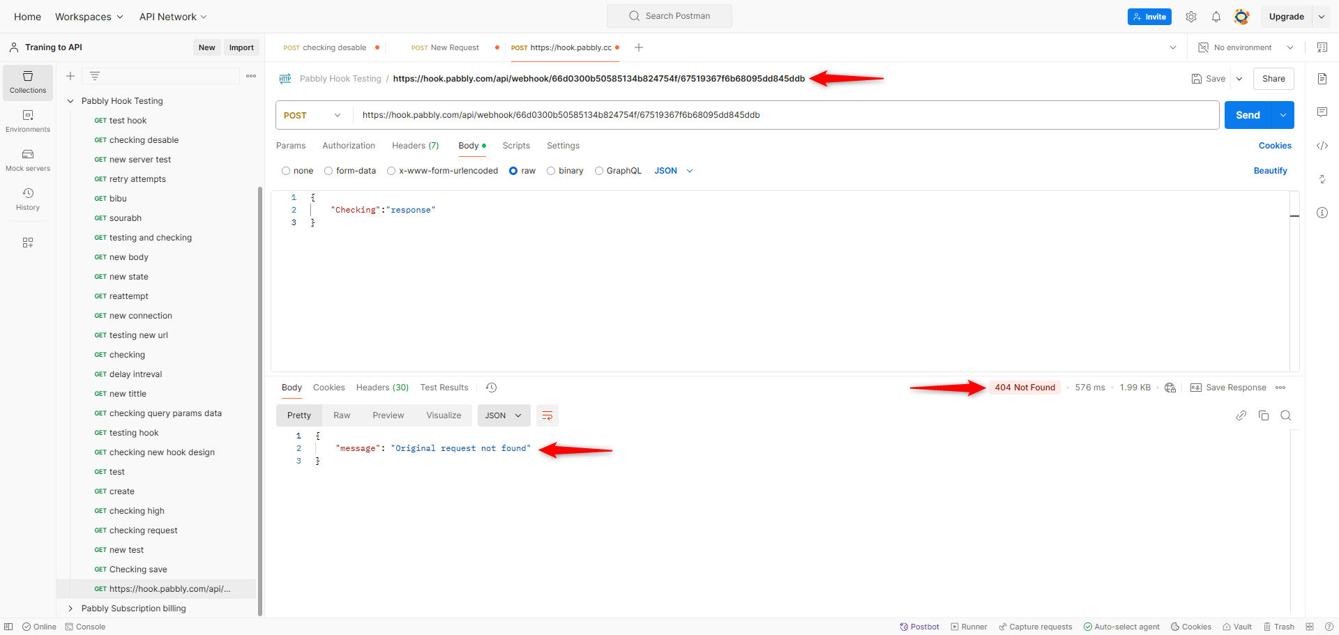The width and height of the screenshot is (1339, 635).
Task: Switch to the Params tab
Action: [x=291, y=146]
